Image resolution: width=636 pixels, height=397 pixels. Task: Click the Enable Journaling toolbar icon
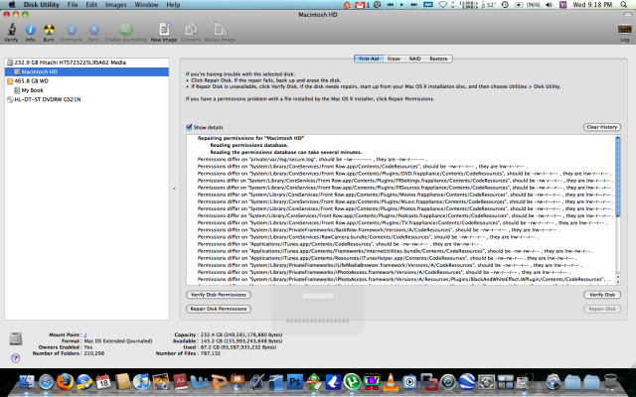[x=126, y=33]
